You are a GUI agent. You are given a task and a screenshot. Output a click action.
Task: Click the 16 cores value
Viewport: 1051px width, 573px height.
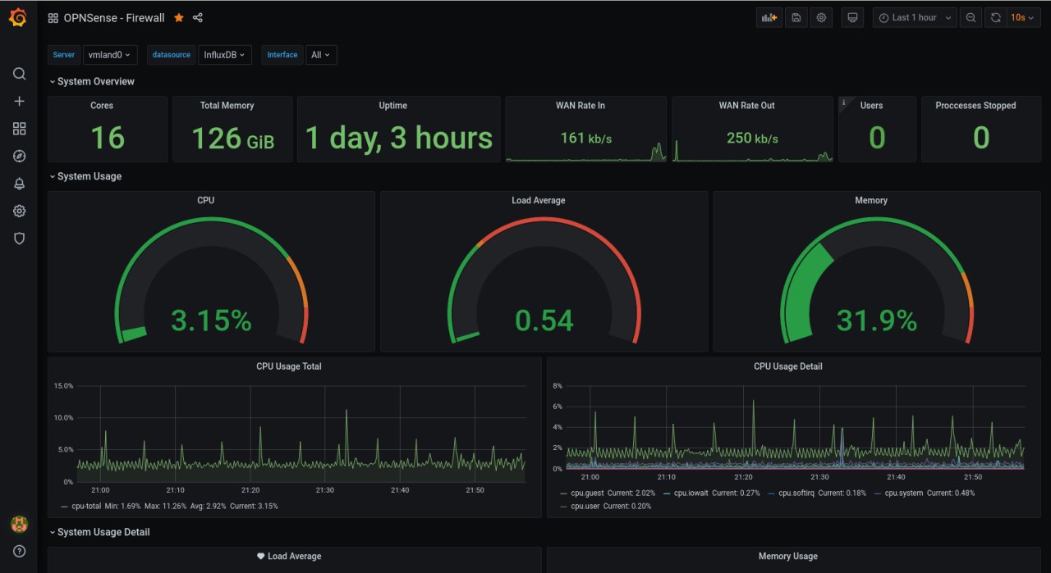point(108,138)
